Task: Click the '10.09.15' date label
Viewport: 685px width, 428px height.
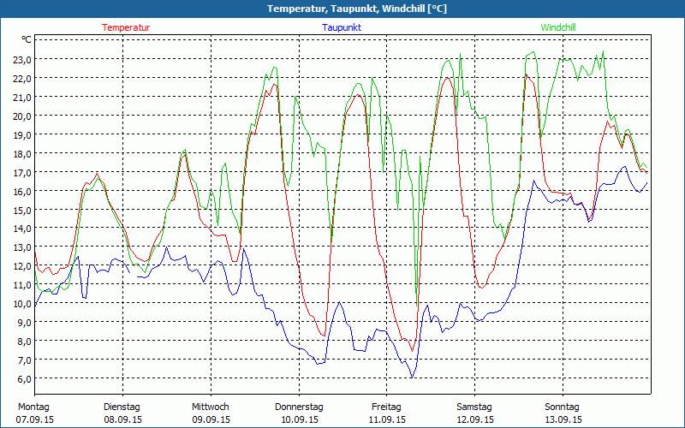Action: click(x=299, y=419)
